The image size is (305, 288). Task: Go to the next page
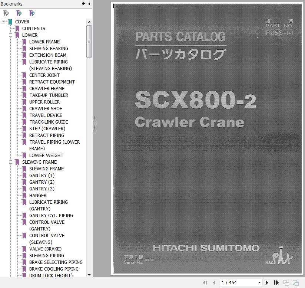(x=267, y=282)
